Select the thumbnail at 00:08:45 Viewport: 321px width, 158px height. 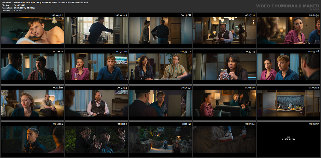(97, 30)
